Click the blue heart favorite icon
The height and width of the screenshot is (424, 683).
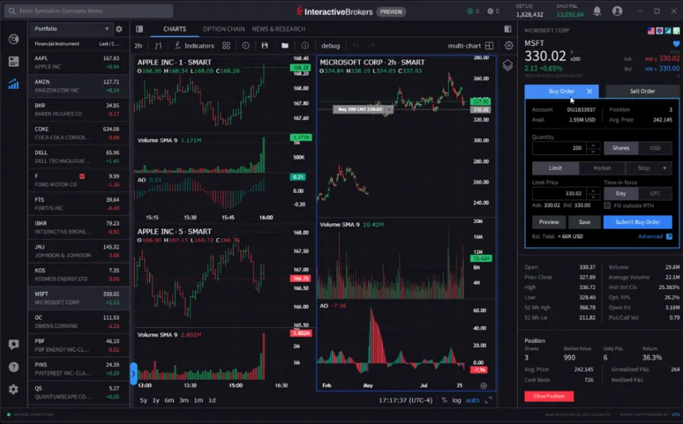(676, 44)
